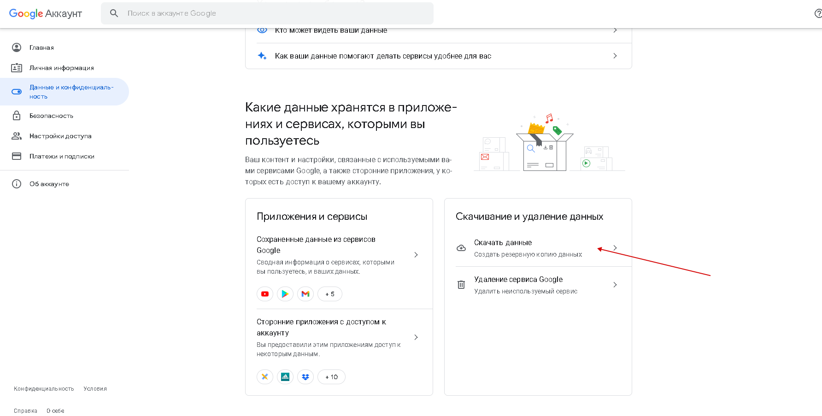
Task: Expand the '+ 10' more apps chip
Action: pyautogui.click(x=331, y=377)
